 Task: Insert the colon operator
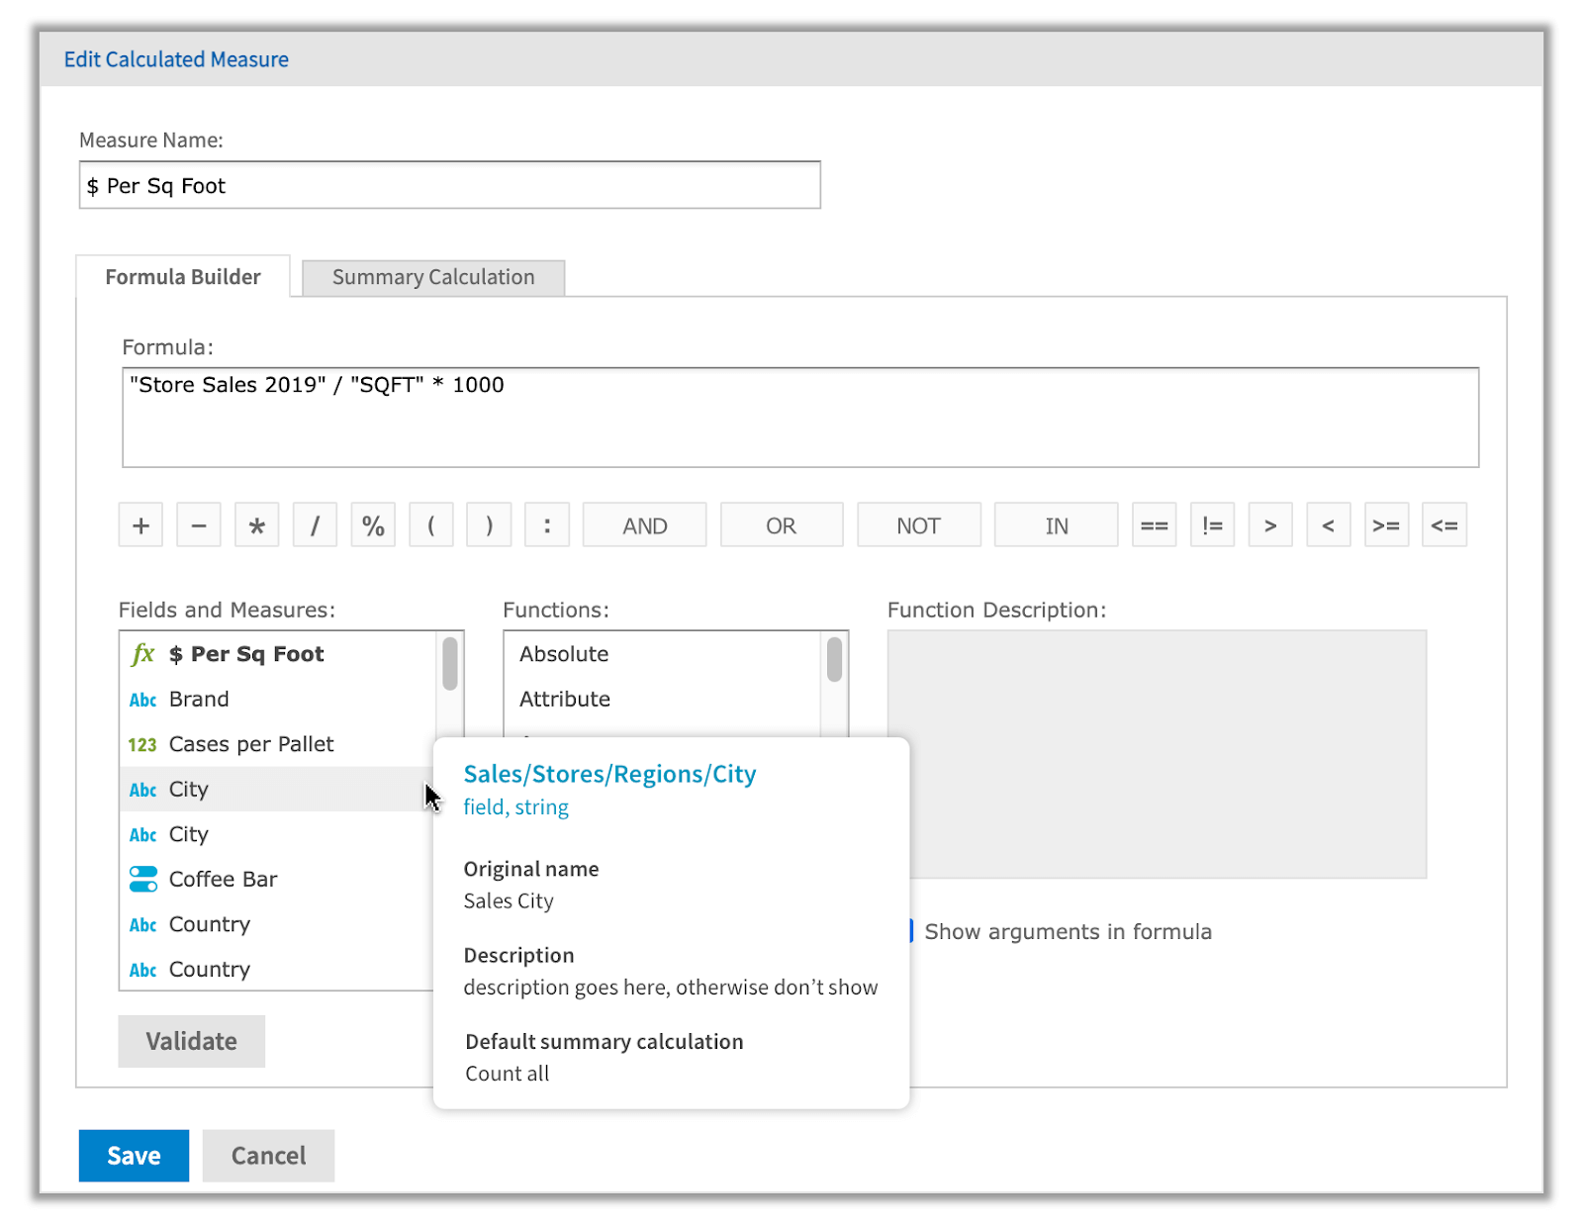(547, 525)
